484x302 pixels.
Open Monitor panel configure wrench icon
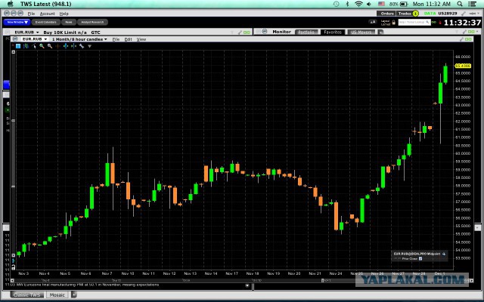(x=464, y=32)
